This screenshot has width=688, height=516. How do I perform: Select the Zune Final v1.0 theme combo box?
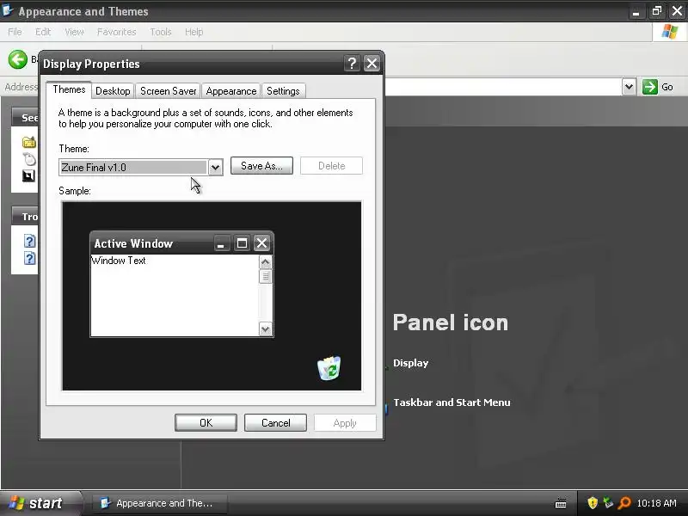[x=141, y=167]
